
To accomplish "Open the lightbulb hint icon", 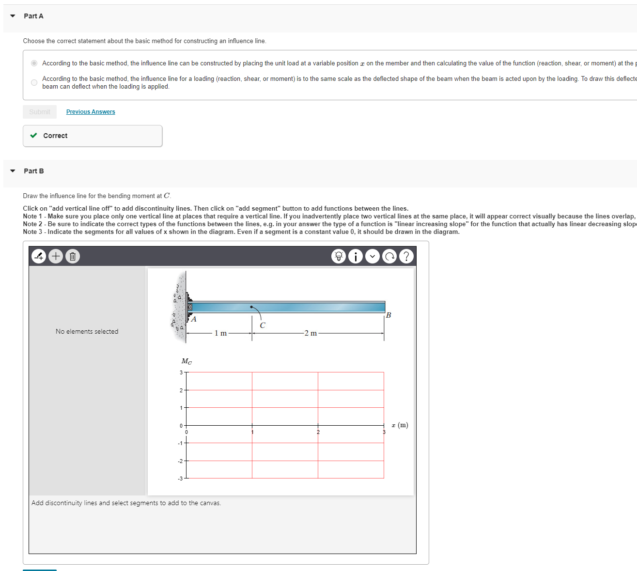I will pyautogui.click(x=339, y=256).
